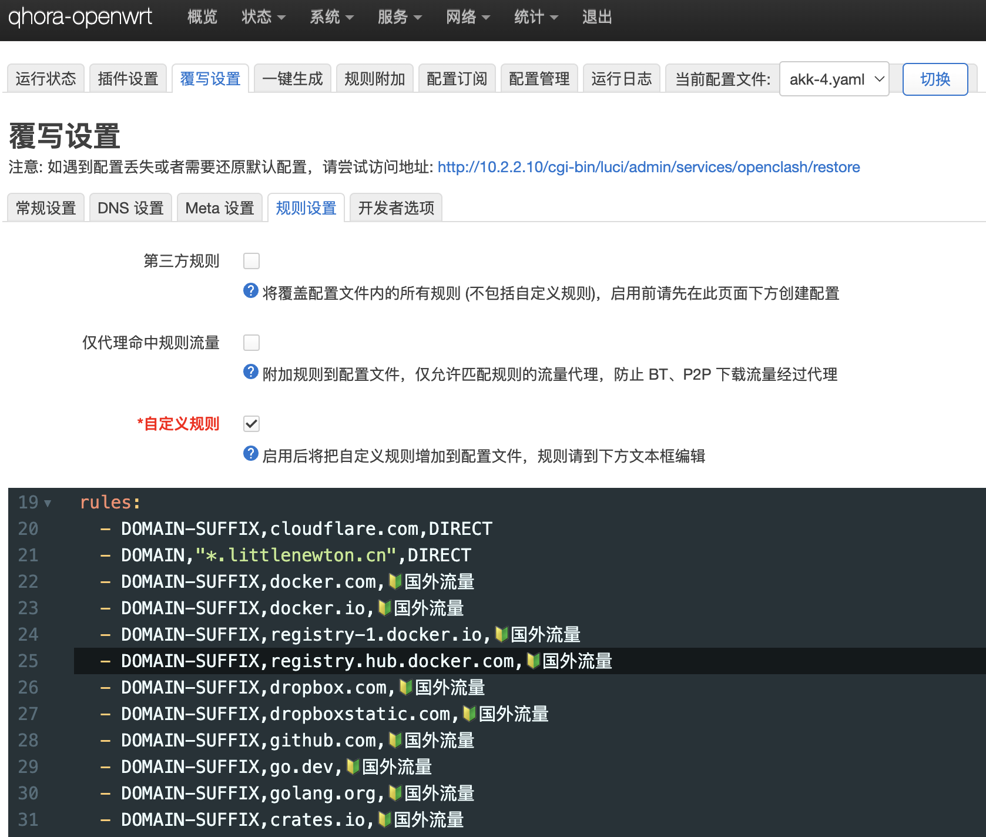Click line number 31 in gutter

point(28,820)
